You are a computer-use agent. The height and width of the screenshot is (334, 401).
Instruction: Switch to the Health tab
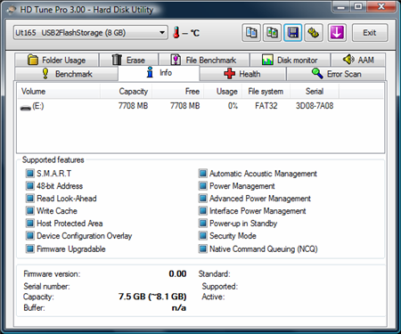coord(242,74)
